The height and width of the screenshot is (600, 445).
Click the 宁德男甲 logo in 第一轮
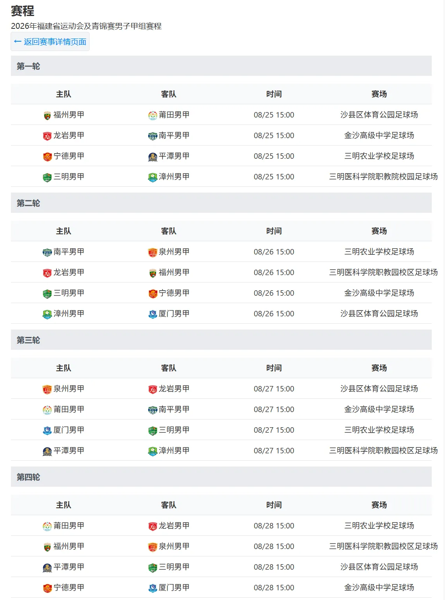(x=47, y=156)
